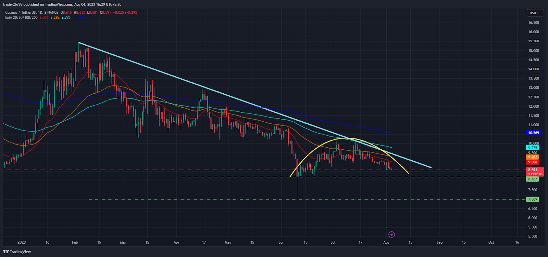Click the Jun label on time axis
Viewport: 548px width, 257px height.
[x=282, y=242]
